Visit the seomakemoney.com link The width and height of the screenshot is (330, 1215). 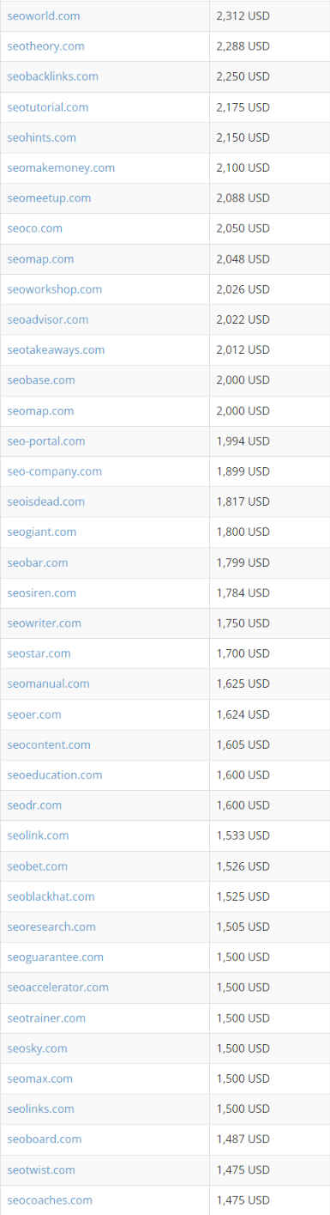pos(61,167)
